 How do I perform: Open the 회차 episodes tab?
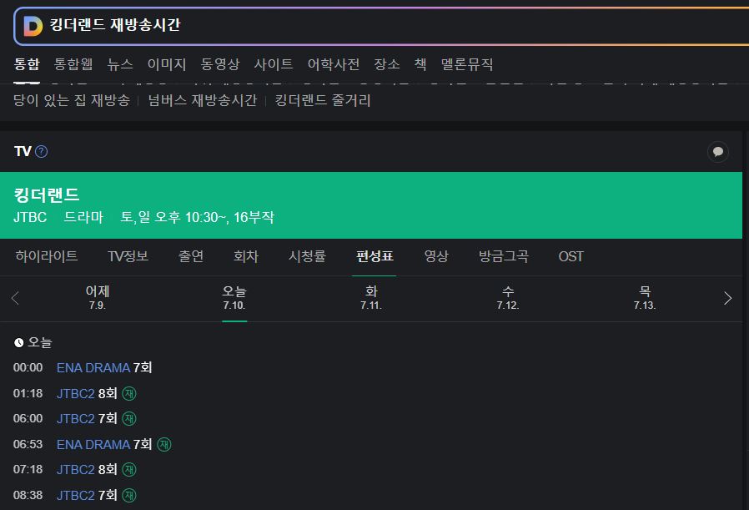pyautogui.click(x=246, y=257)
